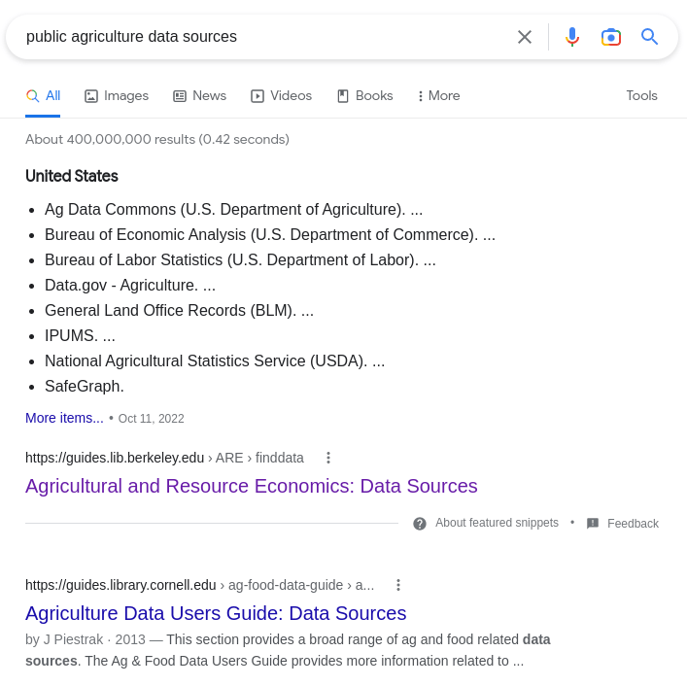687x686 pixels.
Task: Open options menu for Cornell result
Action: pos(398,585)
